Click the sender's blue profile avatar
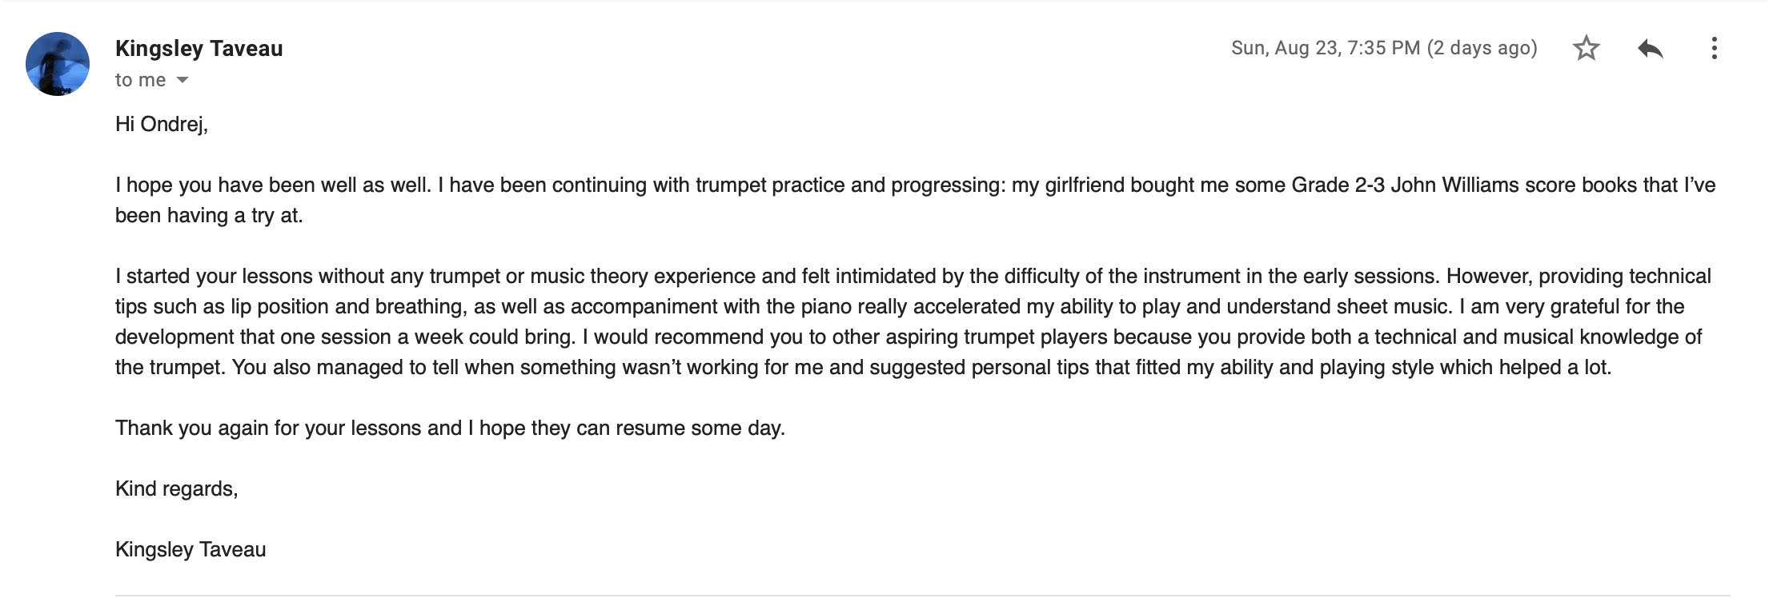The width and height of the screenshot is (1769, 598). [x=58, y=64]
